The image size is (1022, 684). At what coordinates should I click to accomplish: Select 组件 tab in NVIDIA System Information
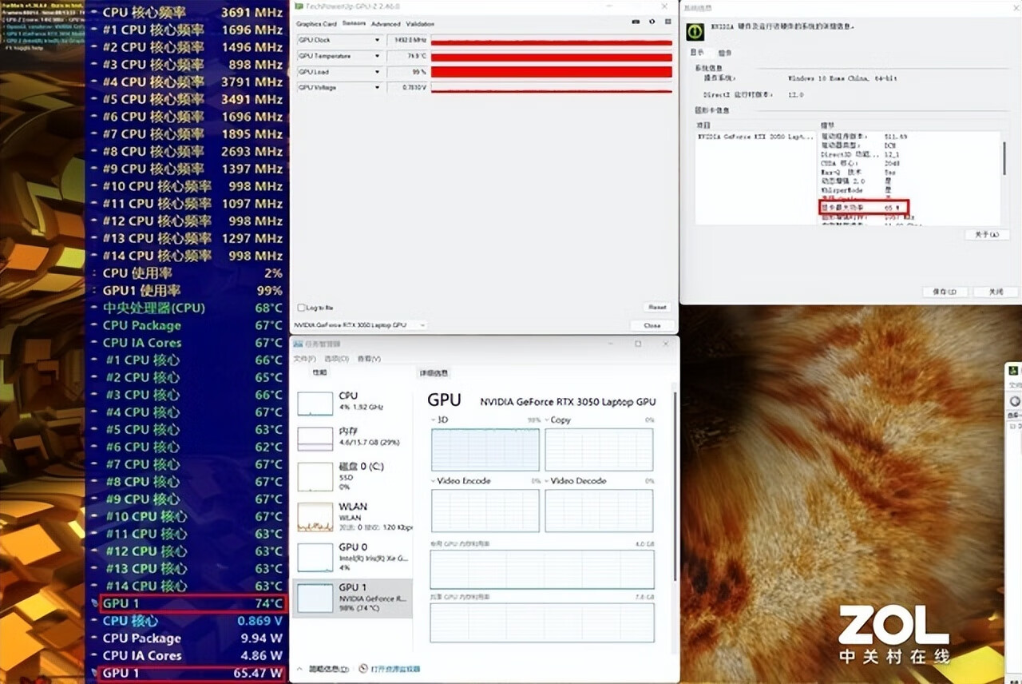[724, 52]
